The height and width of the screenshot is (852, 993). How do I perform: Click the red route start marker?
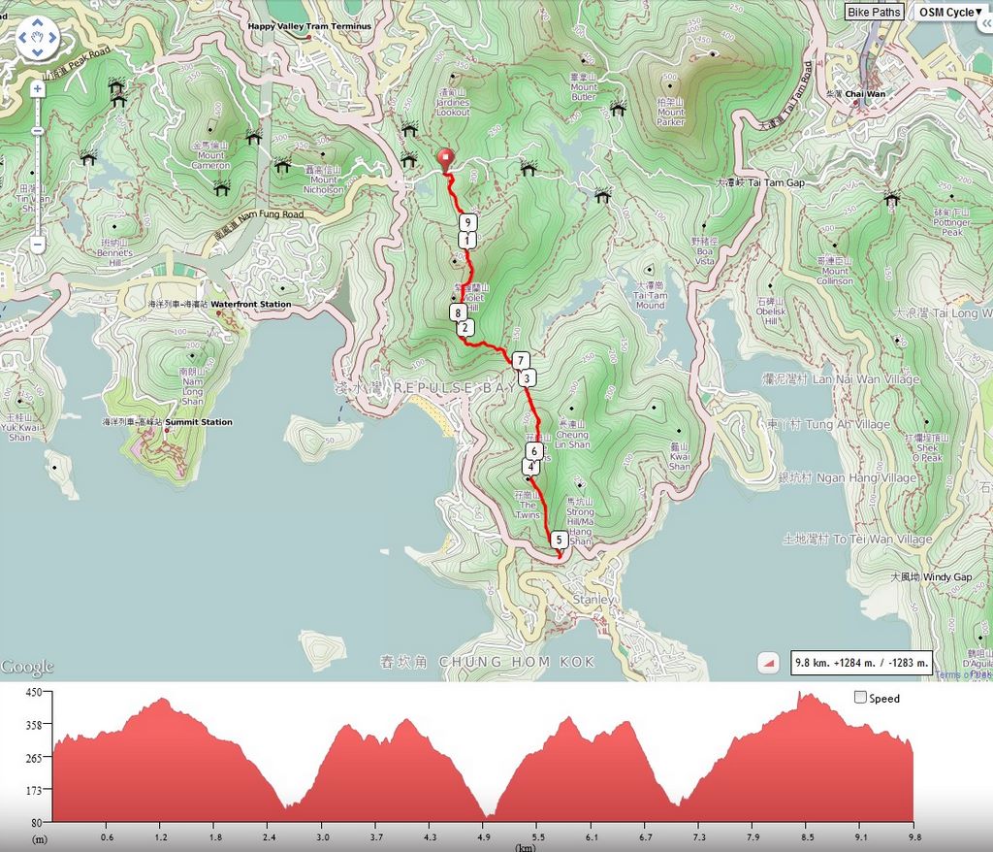(446, 160)
